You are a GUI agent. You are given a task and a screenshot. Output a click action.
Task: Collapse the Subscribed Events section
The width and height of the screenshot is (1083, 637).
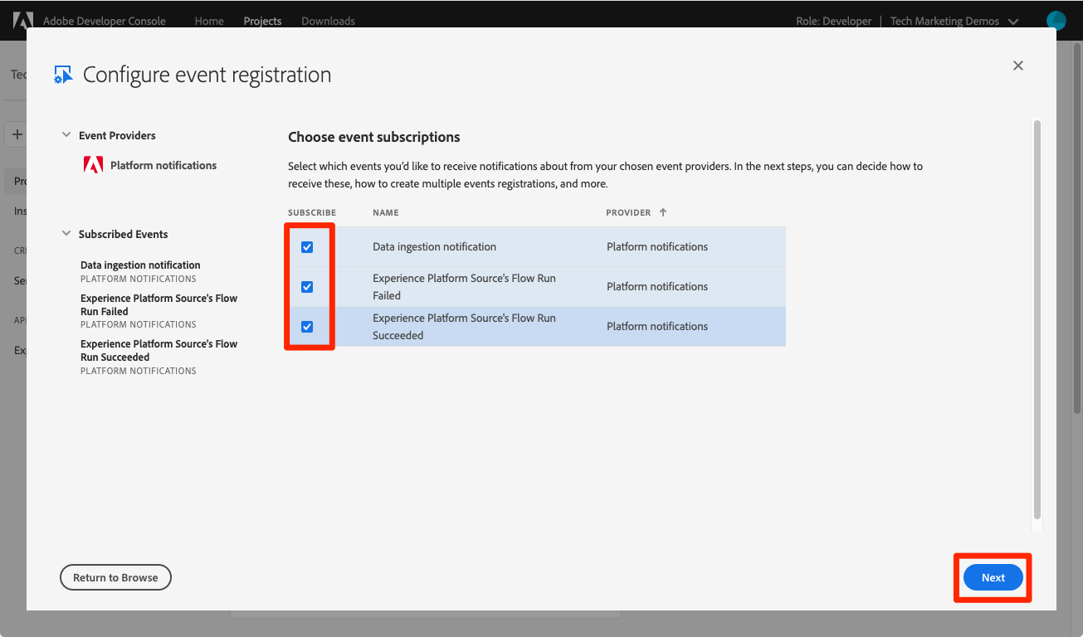pos(67,234)
